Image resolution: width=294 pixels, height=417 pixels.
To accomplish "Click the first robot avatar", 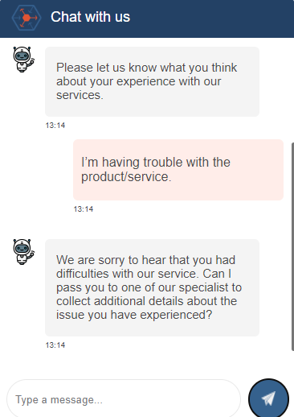I will (x=23, y=60).
